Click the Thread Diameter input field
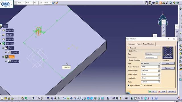This screenshot has height=102, width=182. (149, 67)
